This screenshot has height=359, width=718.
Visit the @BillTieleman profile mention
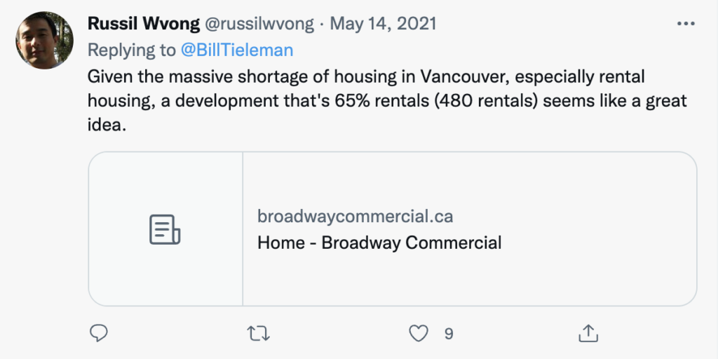coord(237,50)
